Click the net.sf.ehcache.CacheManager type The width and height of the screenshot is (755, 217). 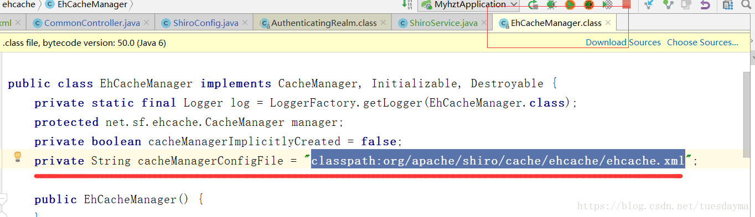click(x=195, y=122)
